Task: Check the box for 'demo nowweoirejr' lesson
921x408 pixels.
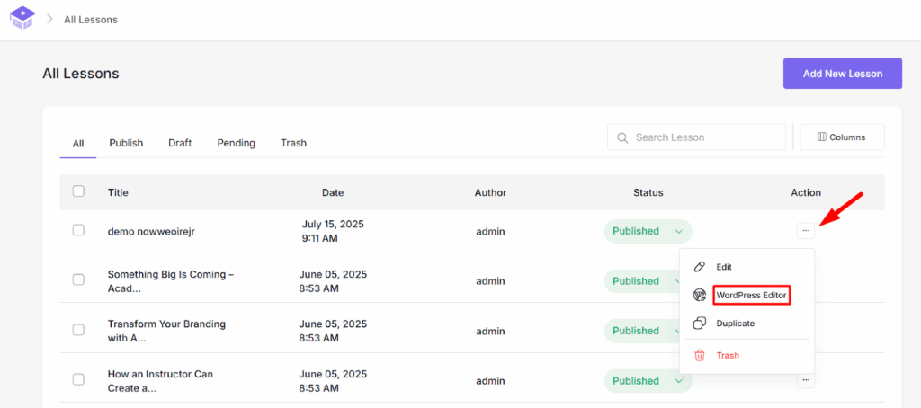Action: 78,231
